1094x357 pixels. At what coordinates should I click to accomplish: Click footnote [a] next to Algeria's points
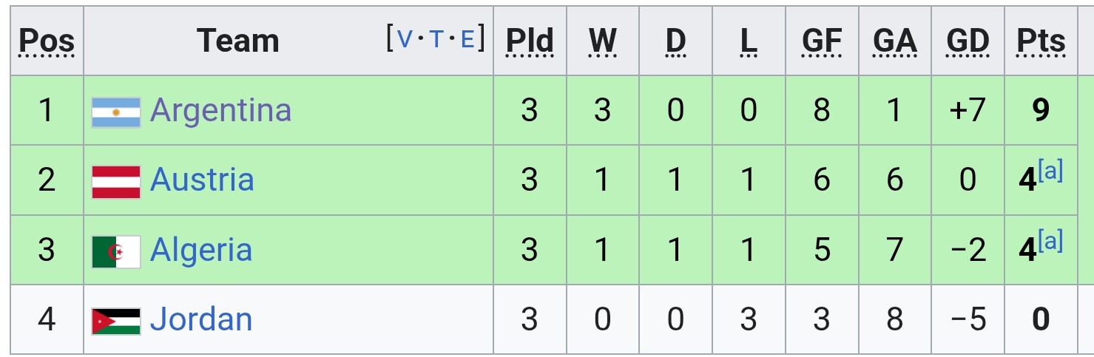pos(1050,241)
